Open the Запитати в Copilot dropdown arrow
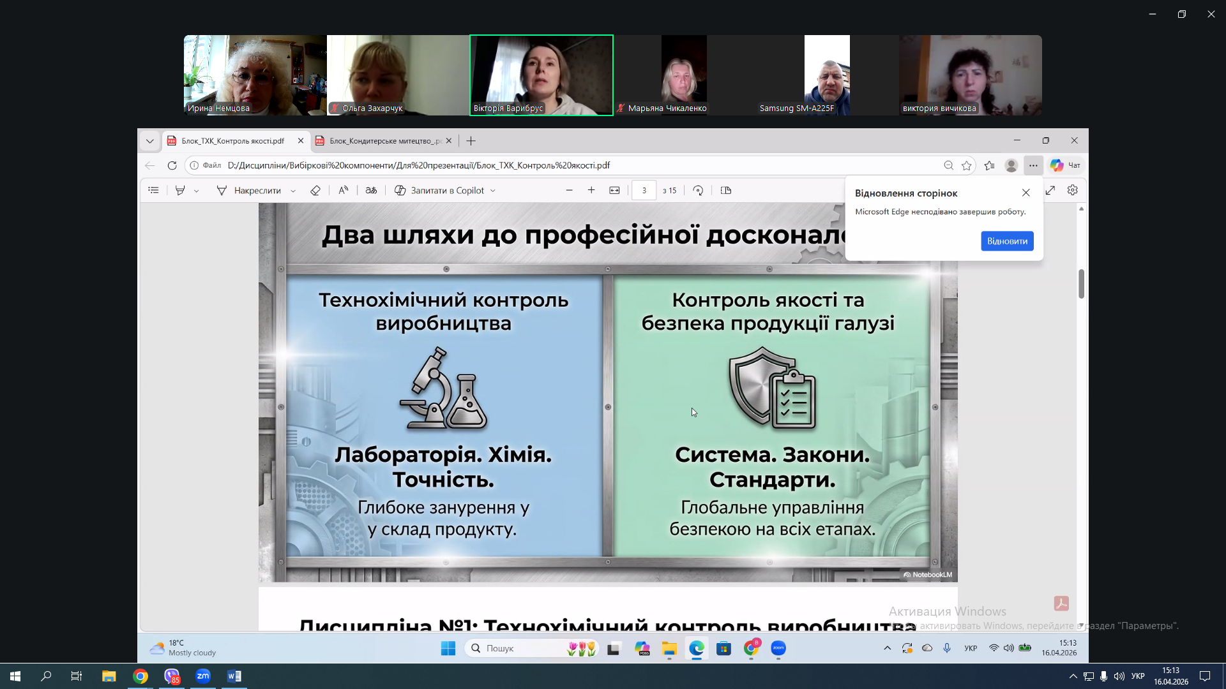1226x689 pixels. pyautogui.click(x=493, y=191)
